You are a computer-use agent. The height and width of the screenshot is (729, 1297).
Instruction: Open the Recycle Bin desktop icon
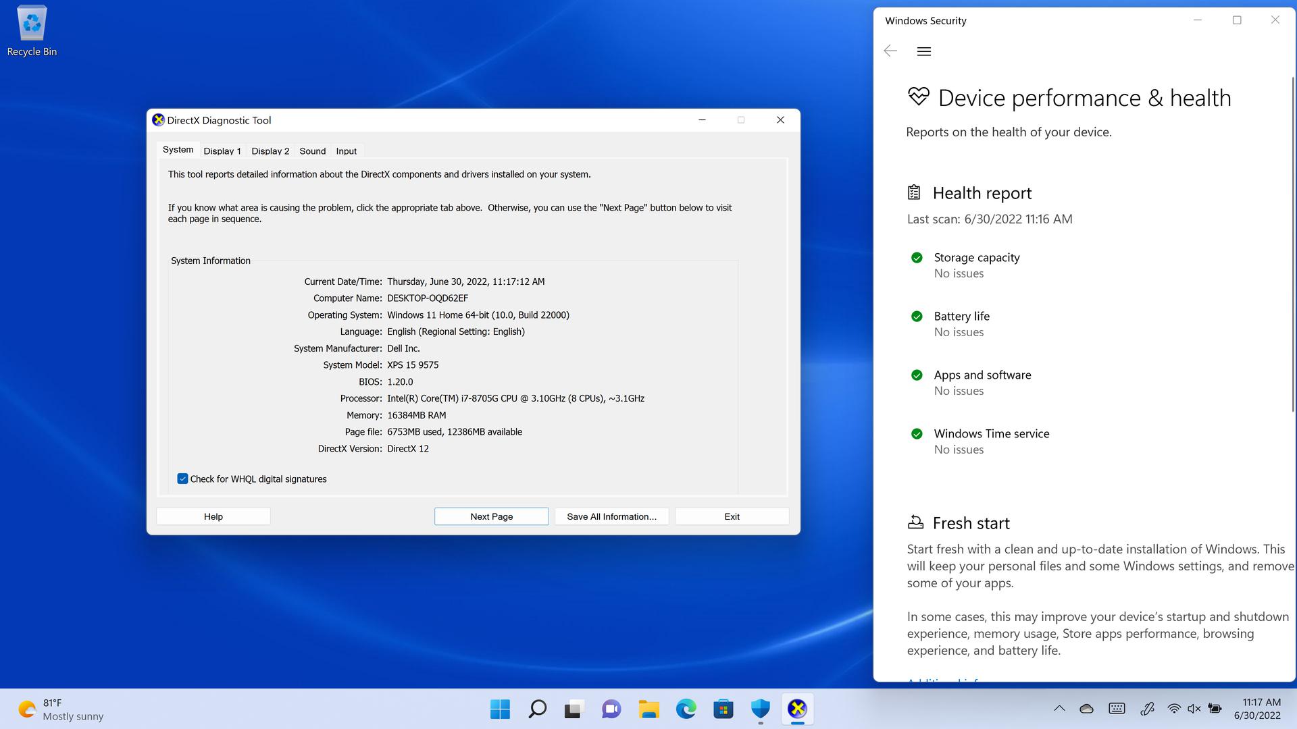coord(32,31)
